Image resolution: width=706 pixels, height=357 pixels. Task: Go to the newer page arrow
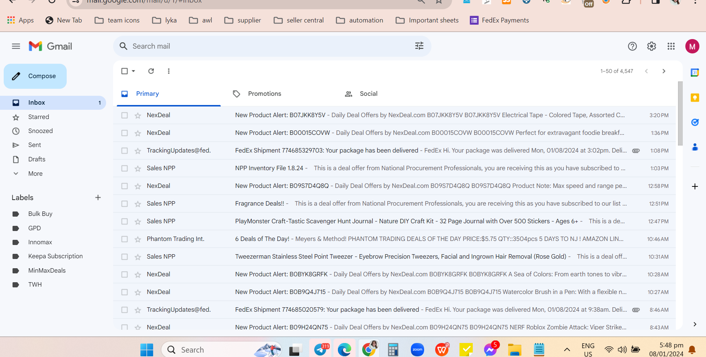point(646,71)
